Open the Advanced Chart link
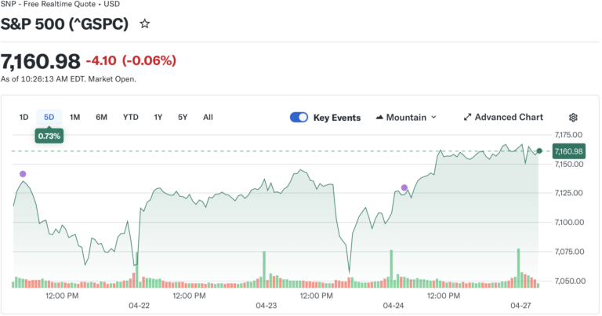602x316 pixels. tap(509, 118)
